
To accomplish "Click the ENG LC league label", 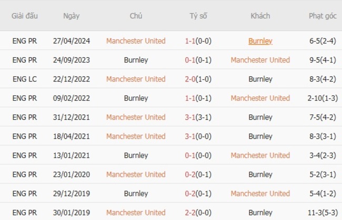I will (x=25, y=79).
